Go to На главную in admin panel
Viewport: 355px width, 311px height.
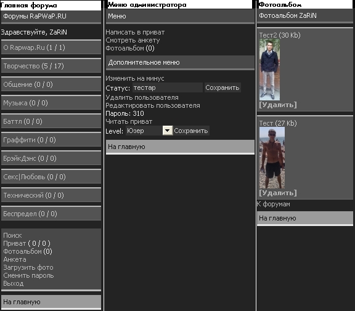coord(180,147)
